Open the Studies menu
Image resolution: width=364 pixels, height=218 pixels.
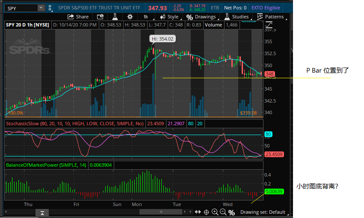coord(237,17)
